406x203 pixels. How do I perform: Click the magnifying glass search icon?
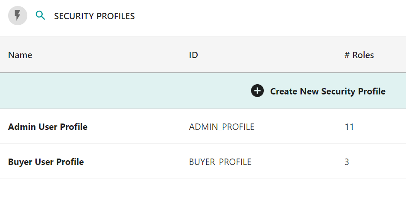(x=40, y=16)
